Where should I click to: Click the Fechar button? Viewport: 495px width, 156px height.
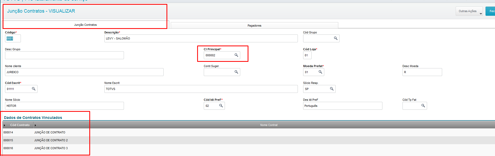click(491, 11)
